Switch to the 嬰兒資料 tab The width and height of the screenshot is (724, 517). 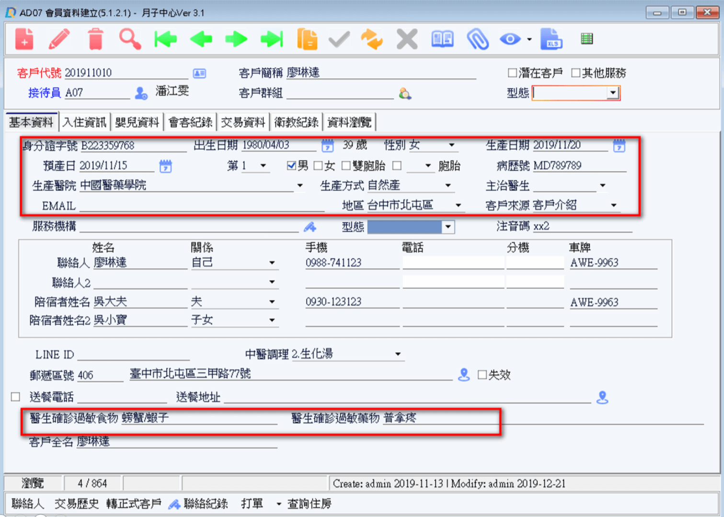pos(137,123)
